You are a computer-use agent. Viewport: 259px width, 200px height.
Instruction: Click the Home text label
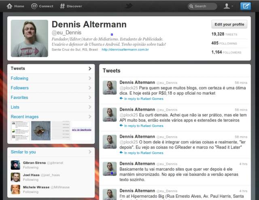click(x=19, y=6)
